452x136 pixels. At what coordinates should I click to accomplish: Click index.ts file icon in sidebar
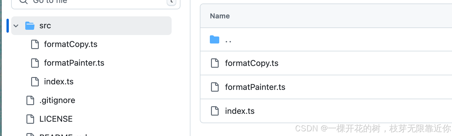[35, 82]
